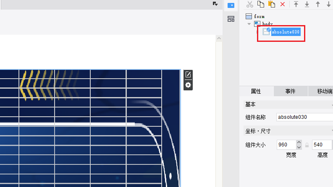Open the gear settings icon beside canvas
The image size is (333, 187).
[188, 85]
